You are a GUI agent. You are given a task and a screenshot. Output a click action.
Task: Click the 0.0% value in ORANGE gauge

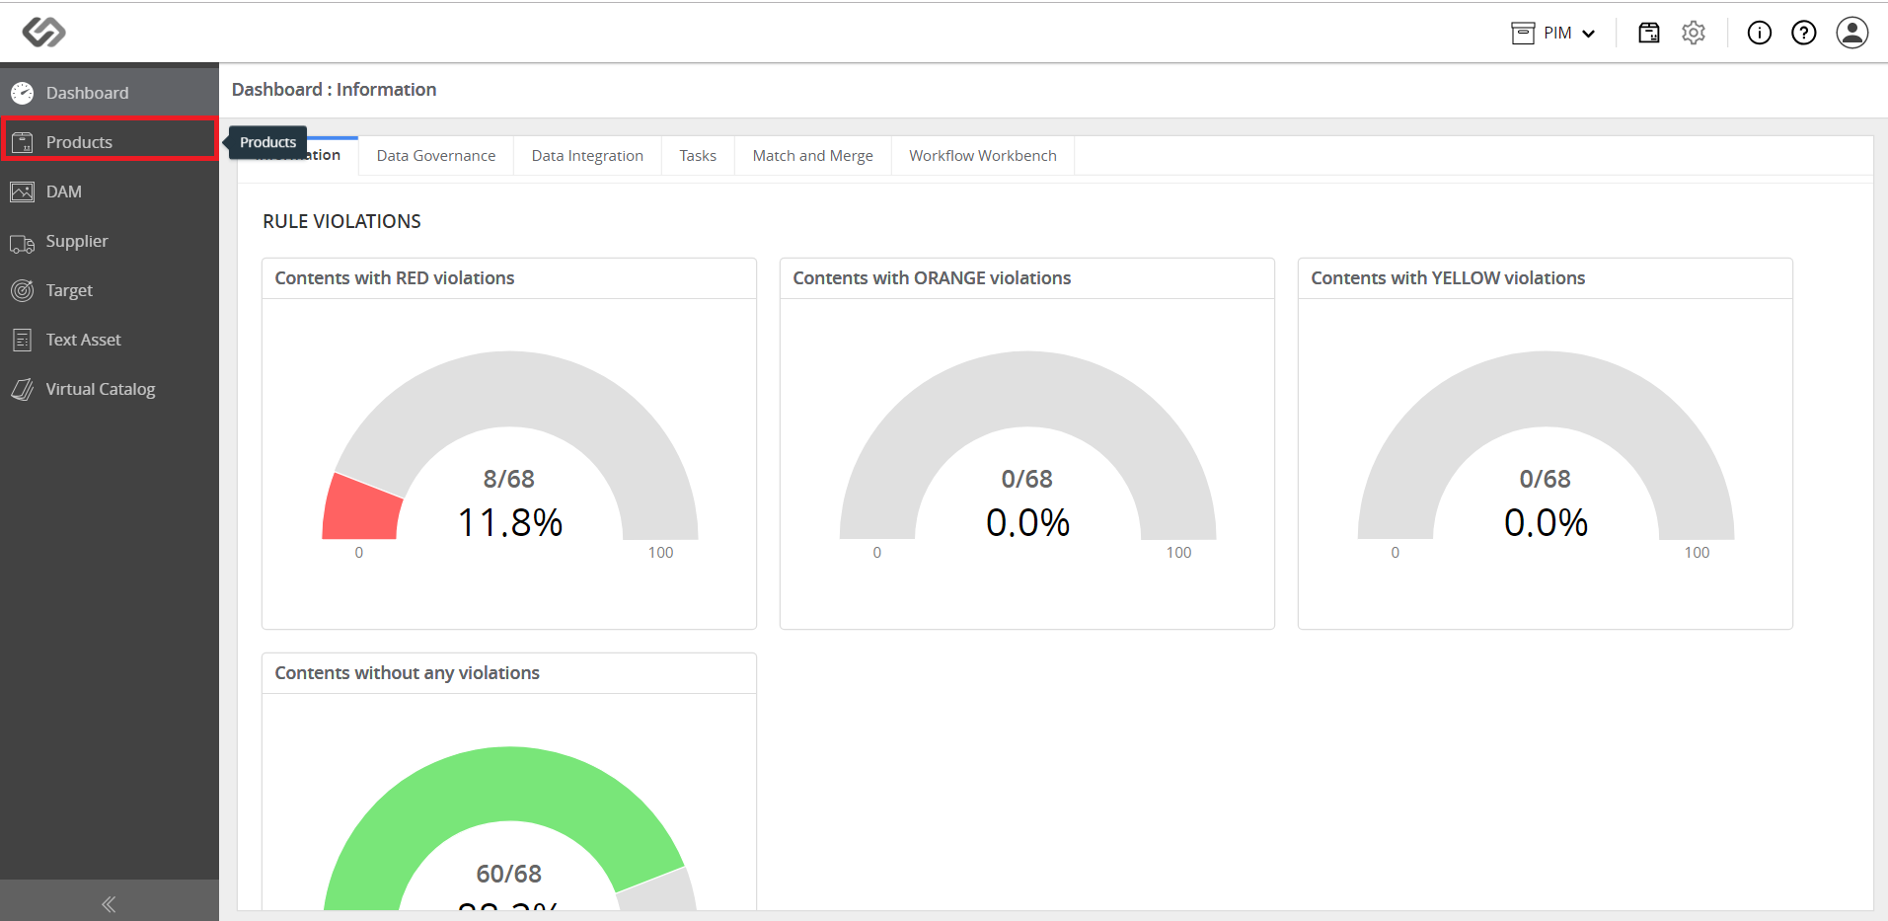click(x=1028, y=522)
